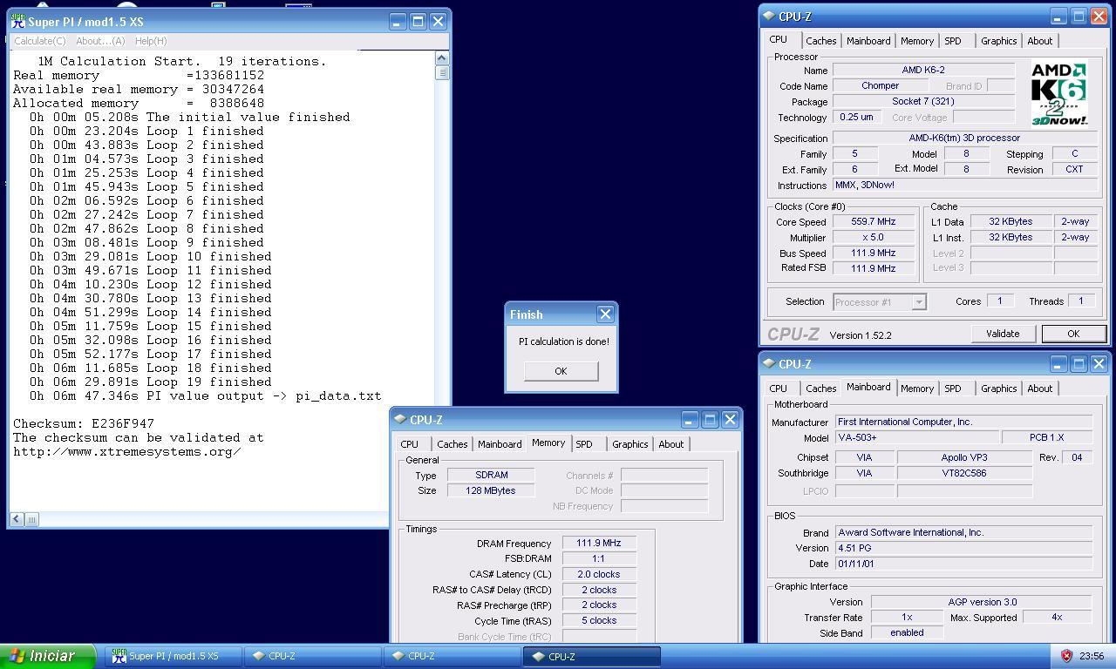Switch to CPU tab in Memory CPU-Z window
This screenshot has height=669, width=1116.
coord(409,444)
